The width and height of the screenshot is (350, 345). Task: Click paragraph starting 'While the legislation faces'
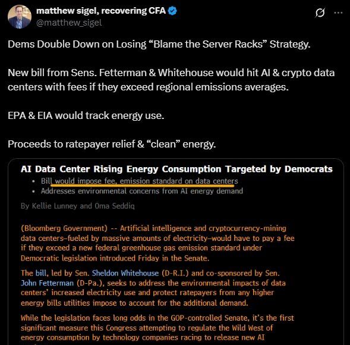[x=157, y=328]
